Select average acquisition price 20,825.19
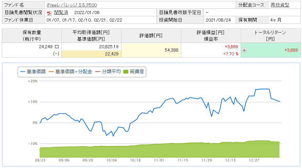The height and width of the screenshot is (168, 302). (x=109, y=47)
